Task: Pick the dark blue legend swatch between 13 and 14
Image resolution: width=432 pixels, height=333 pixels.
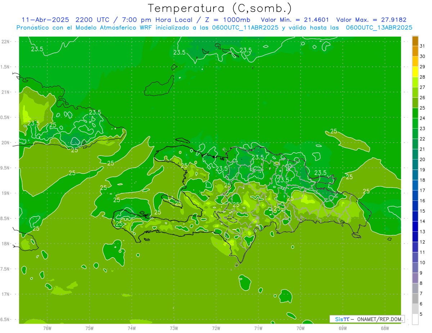Action: coord(415,226)
